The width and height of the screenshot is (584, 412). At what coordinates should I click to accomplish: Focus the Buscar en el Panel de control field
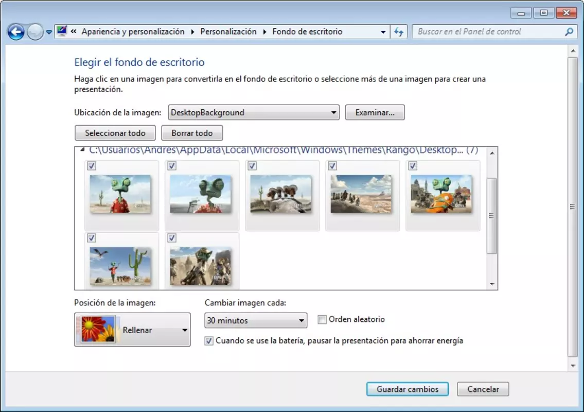click(489, 32)
